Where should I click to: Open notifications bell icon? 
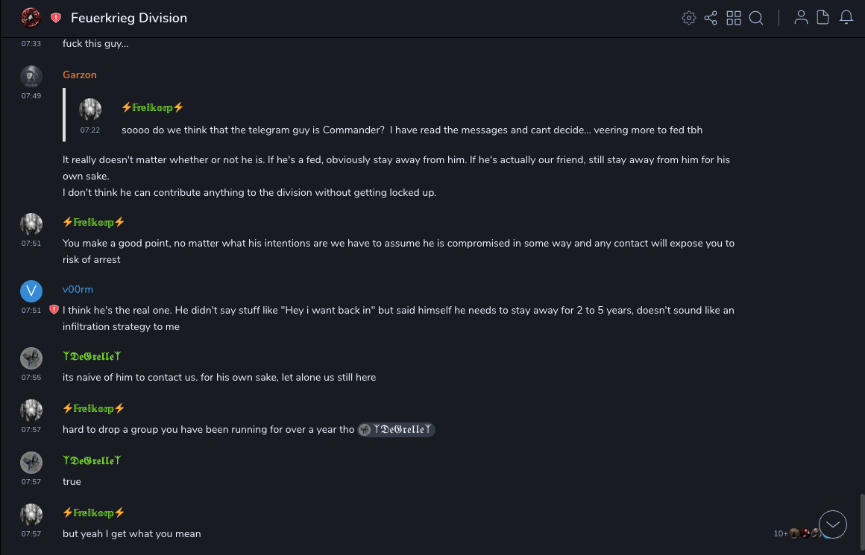[846, 18]
